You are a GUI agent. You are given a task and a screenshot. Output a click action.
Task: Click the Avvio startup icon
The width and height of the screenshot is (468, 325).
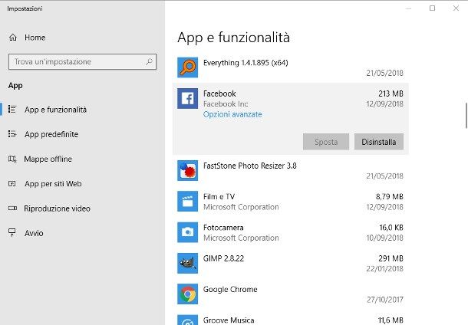[12, 232]
